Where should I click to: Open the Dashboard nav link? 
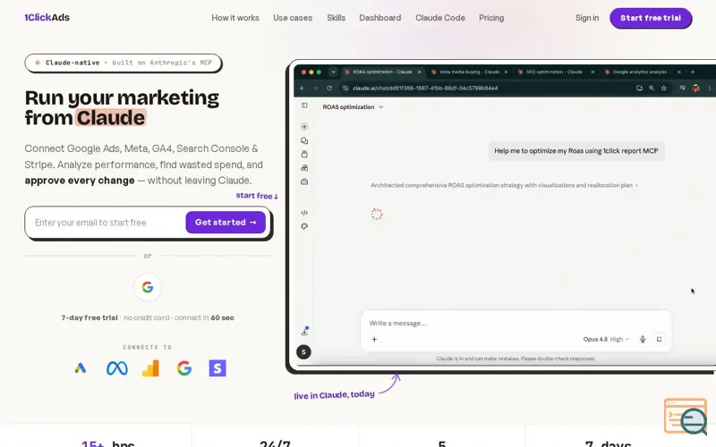point(379,18)
